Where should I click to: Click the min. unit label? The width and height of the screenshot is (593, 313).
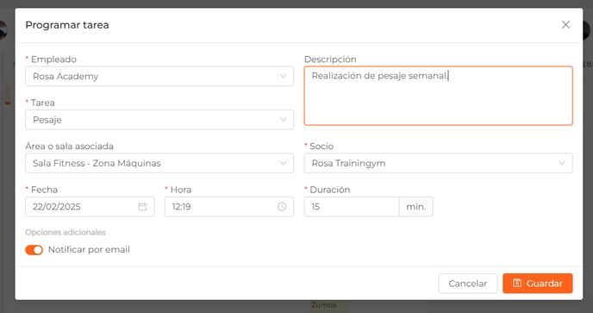point(416,207)
